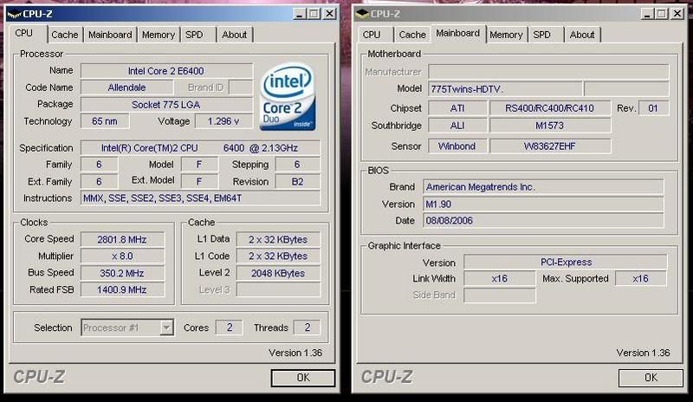Viewport: 693px width, 402px height.
Task: Click the processor name Intel Core 2 E6400
Action: point(166,71)
